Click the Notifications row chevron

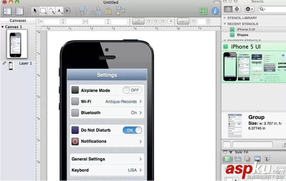[x=140, y=141]
